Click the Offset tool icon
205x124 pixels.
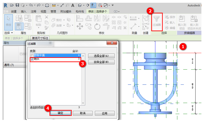click(88, 18)
